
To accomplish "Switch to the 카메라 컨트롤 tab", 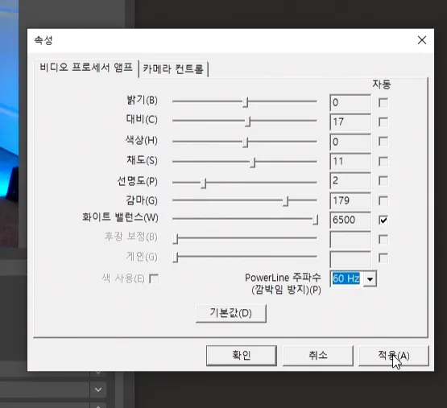I will point(173,69).
